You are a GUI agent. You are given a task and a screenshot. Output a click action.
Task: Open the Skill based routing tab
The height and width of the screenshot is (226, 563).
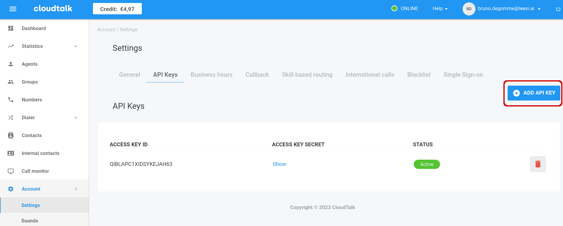click(307, 75)
